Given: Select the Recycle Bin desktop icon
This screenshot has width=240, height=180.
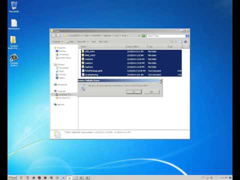Looking at the screenshot, I should tap(14, 7).
